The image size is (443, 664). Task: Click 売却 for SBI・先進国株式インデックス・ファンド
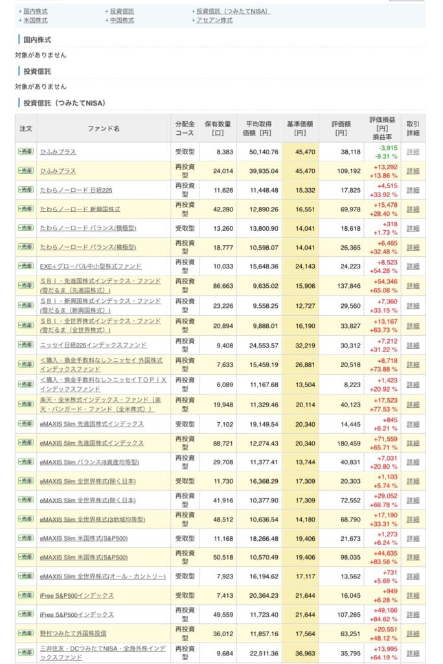26,285
